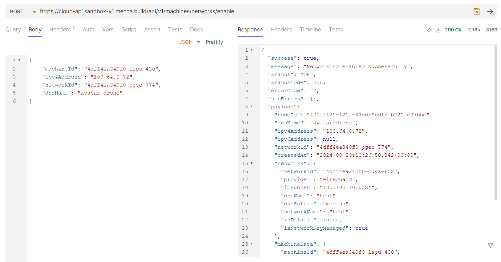
Task: Open the request Tests tab
Action: (x=175, y=30)
